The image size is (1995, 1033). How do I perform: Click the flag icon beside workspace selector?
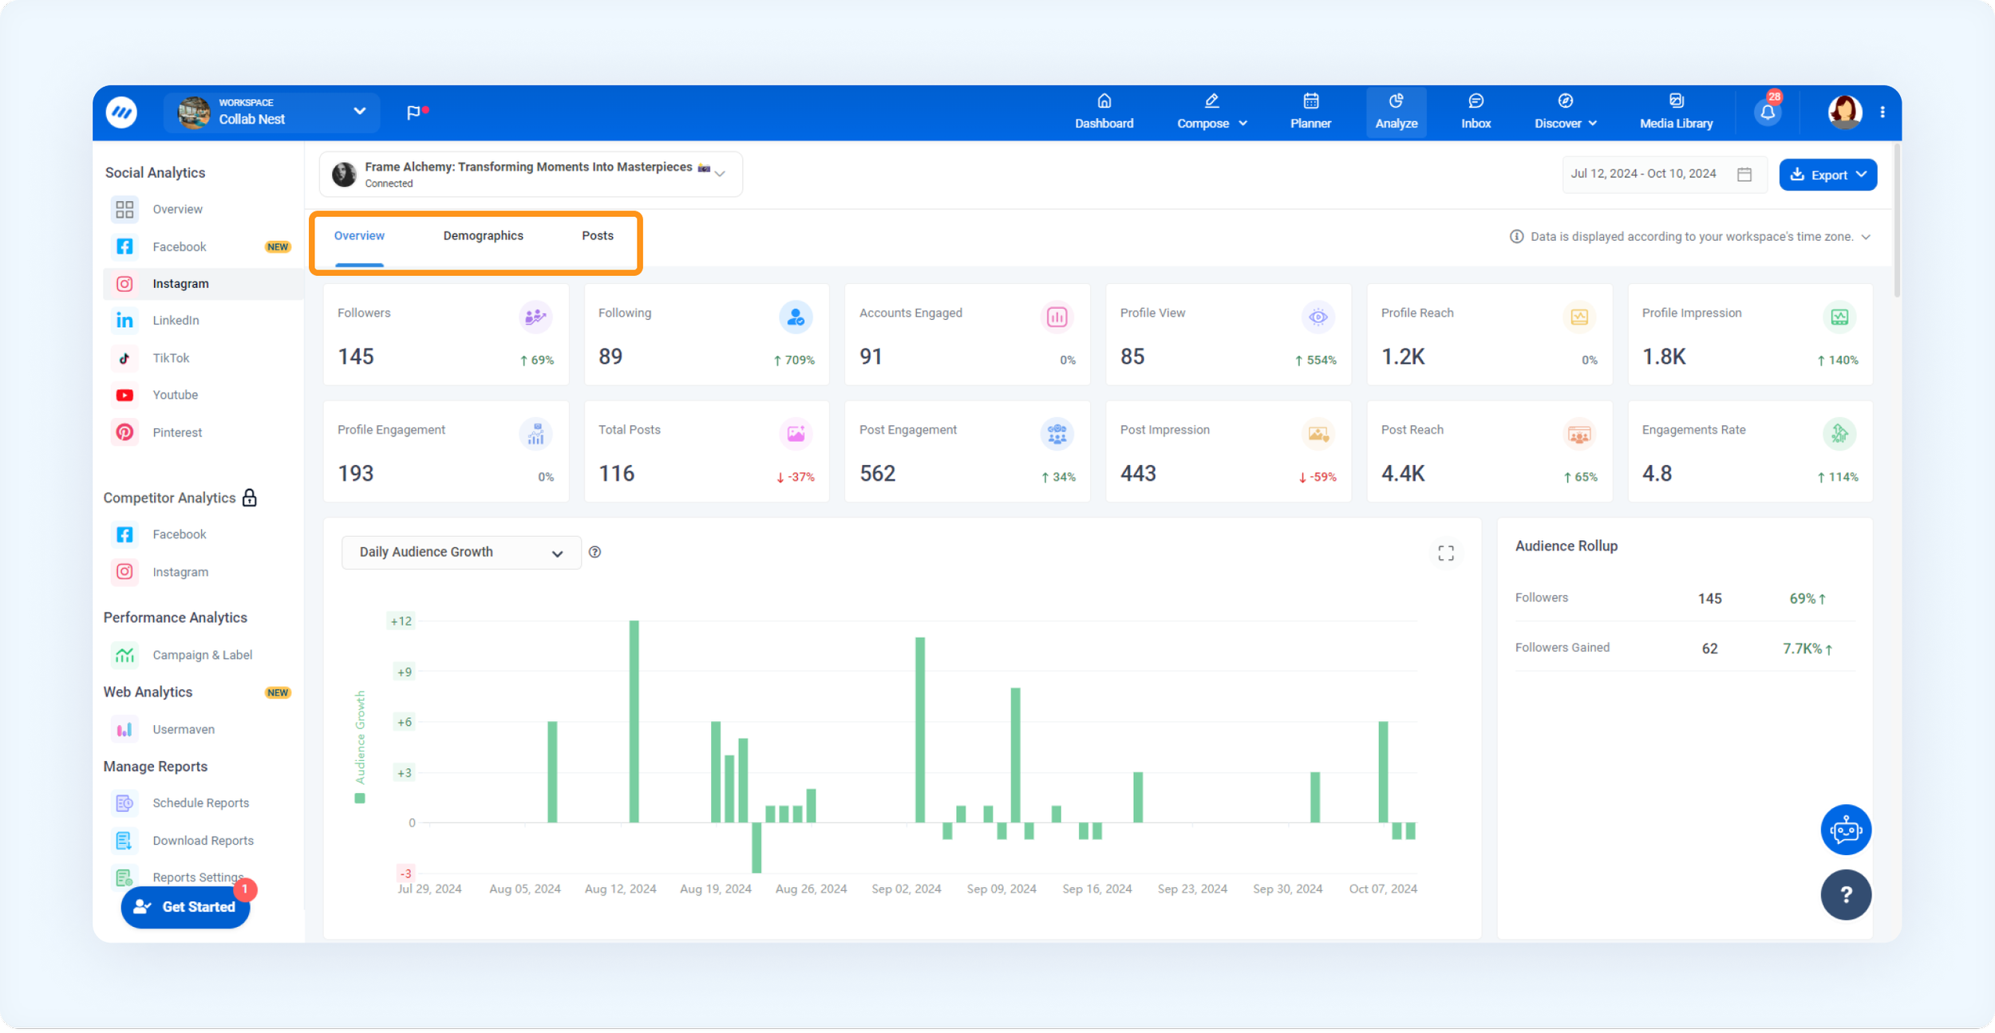click(413, 112)
